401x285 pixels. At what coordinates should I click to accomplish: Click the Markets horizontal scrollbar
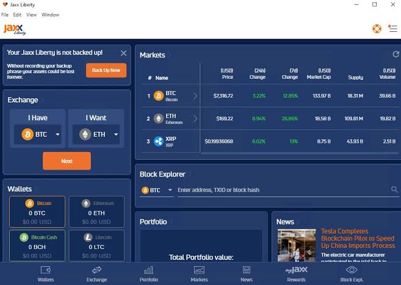299,153
